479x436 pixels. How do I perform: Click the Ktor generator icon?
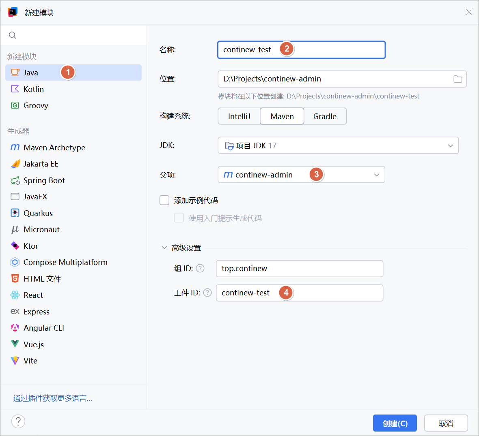pos(15,246)
